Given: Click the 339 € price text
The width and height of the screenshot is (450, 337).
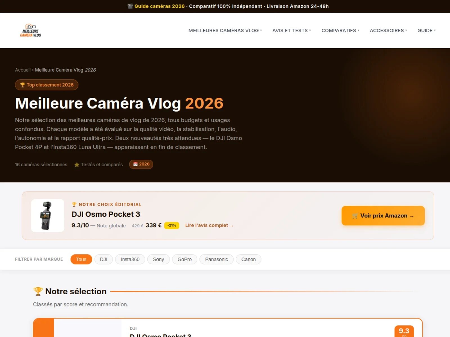Looking at the screenshot, I should (154, 225).
